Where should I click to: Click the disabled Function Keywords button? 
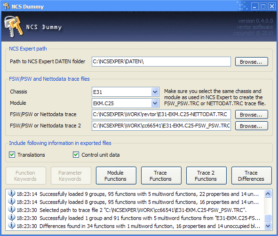pyautogui.click(x=26, y=176)
